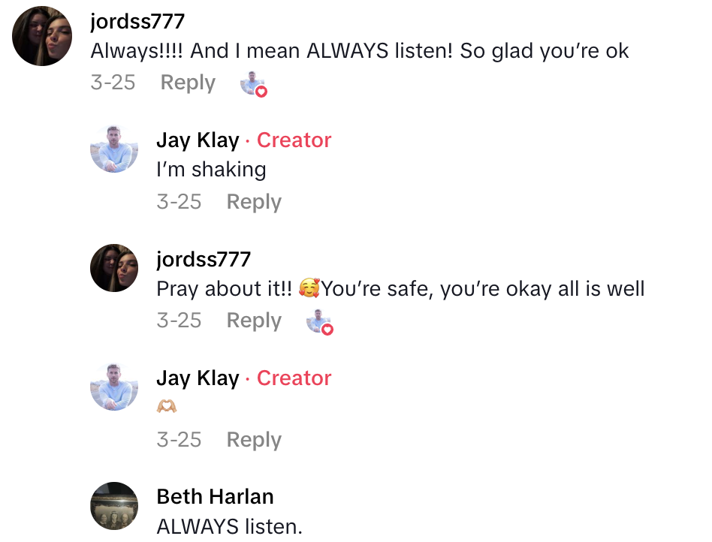Screen dimensions: 712x542
Task: Open the Jay Klay username above "I'm shaking"
Action: 198,140
